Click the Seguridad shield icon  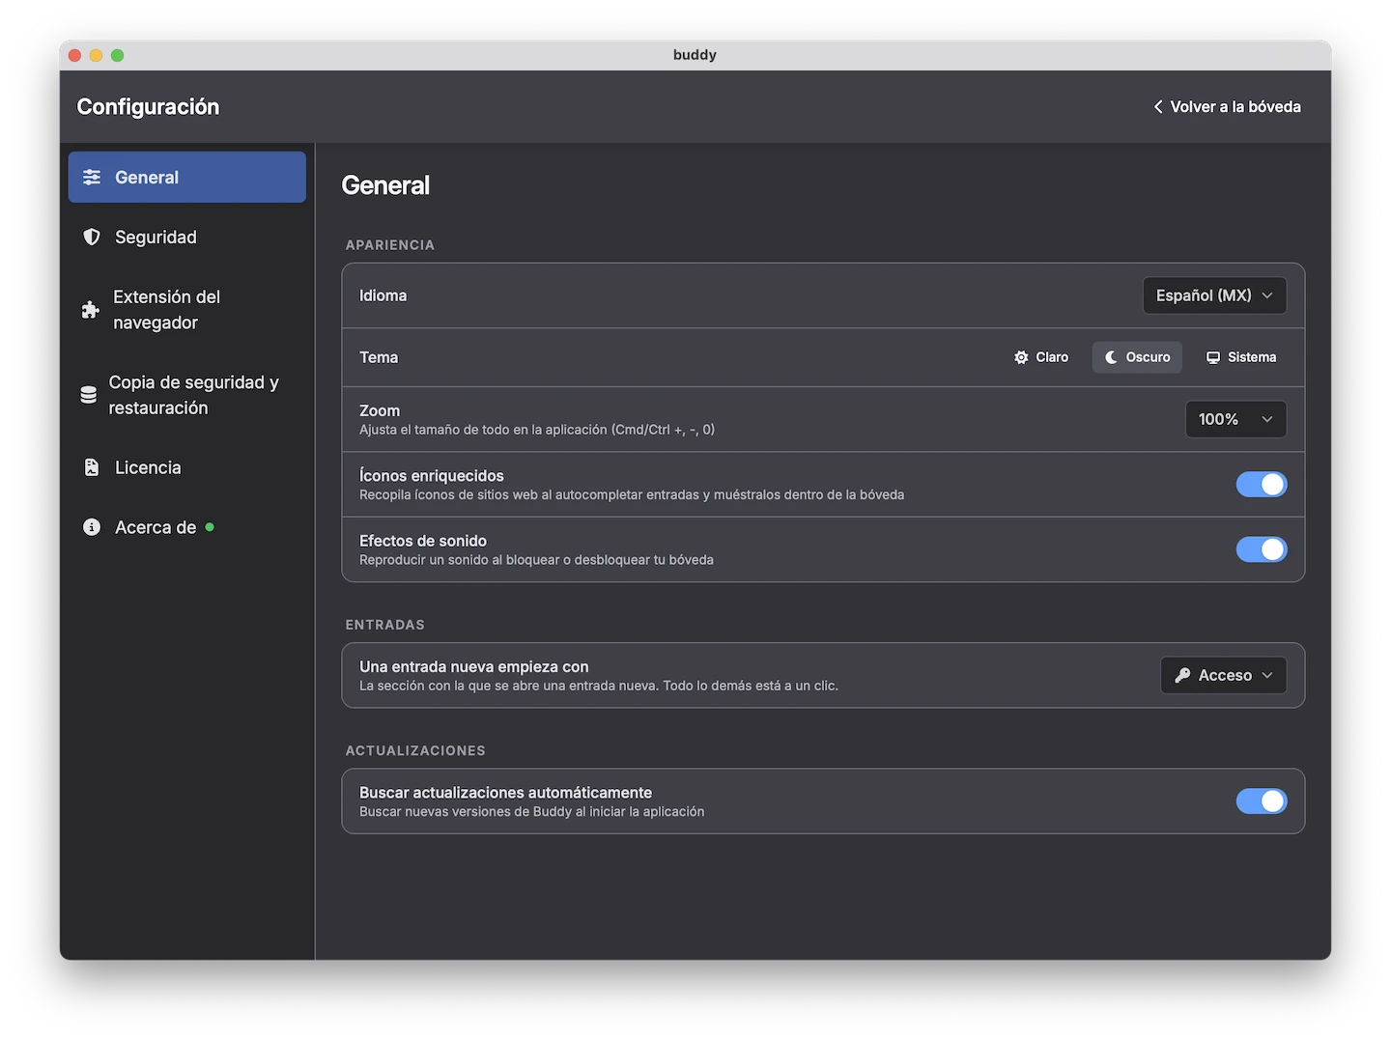coord(92,237)
